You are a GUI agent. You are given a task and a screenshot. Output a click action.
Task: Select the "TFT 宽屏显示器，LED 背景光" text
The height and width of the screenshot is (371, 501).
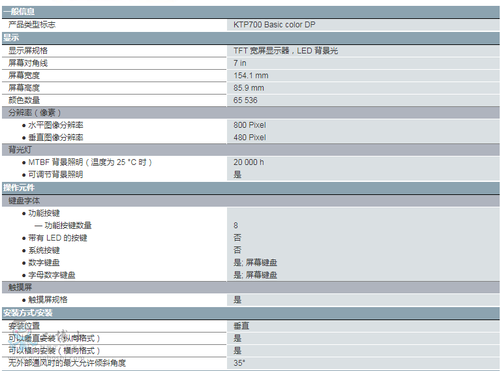pyautogui.click(x=286, y=50)
